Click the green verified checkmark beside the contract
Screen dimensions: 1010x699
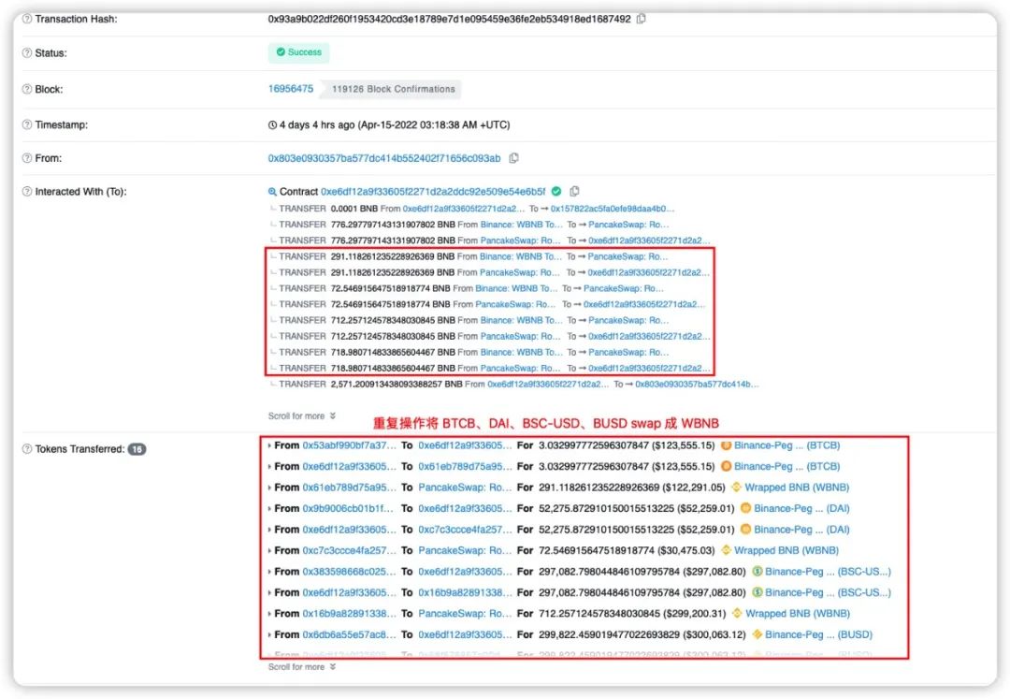pyautogui.click(x=556, y=191)
